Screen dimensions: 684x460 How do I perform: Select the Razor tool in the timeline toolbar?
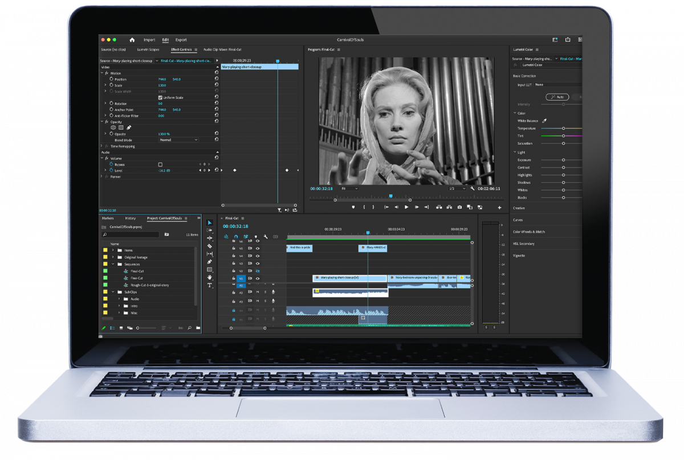tap(209, 246)
